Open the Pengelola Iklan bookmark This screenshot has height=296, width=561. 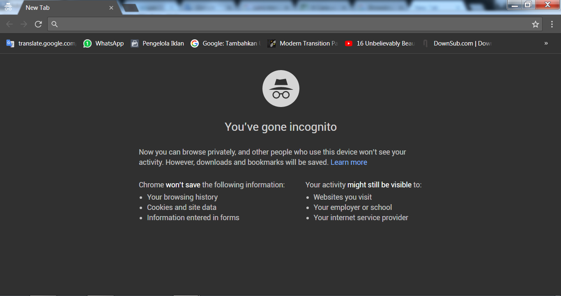(x=157, y=43)
